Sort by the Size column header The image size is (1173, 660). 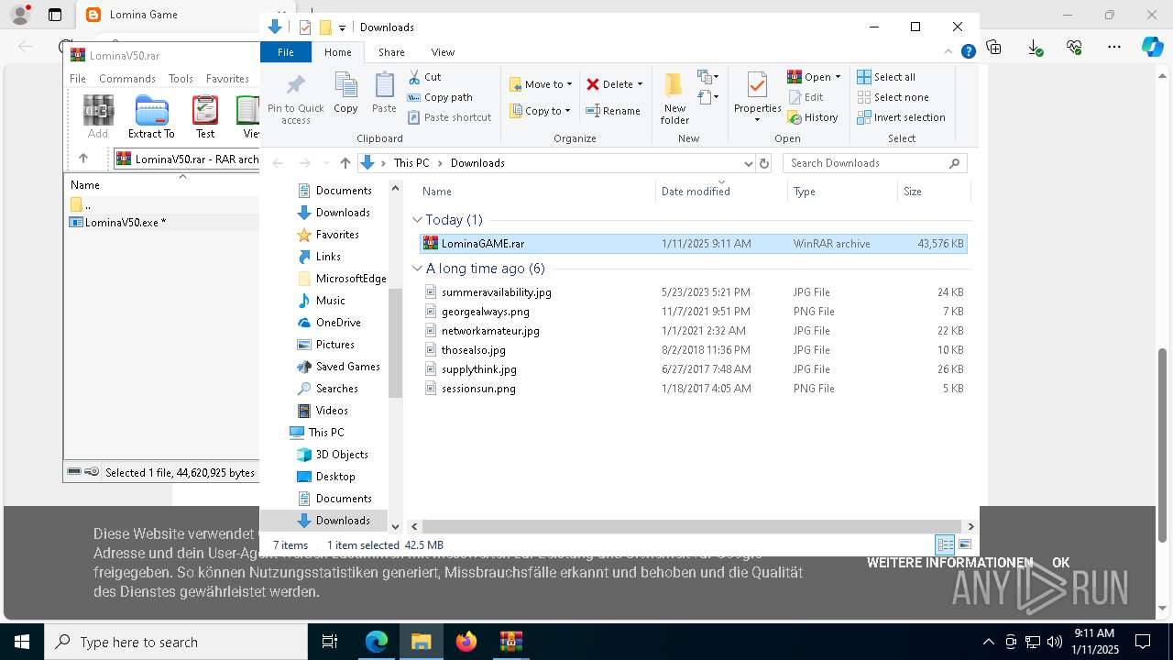click(933, 192)
